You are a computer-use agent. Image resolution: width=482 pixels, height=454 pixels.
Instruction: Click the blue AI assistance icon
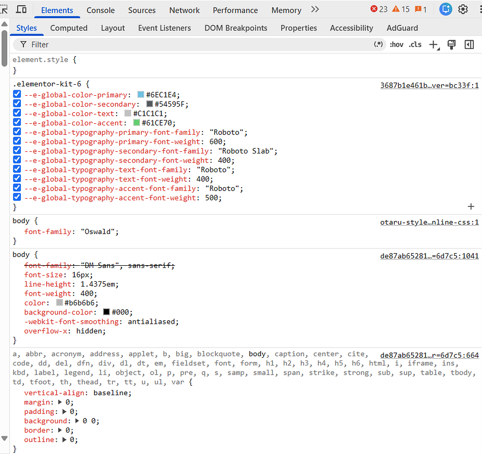[446, 9]
